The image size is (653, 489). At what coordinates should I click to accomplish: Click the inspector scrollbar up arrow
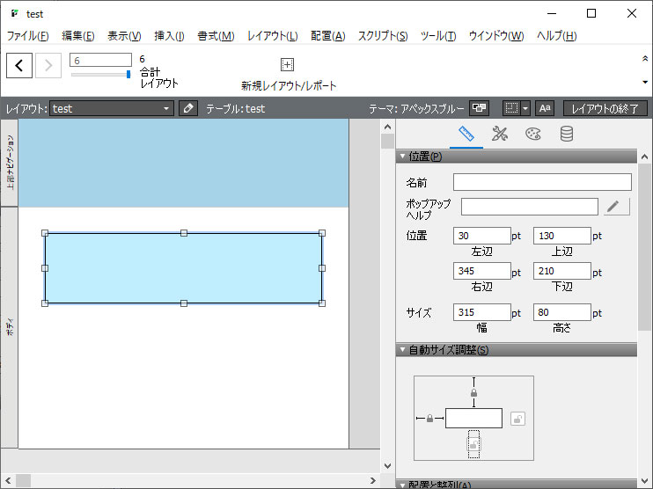pos(645,157)
